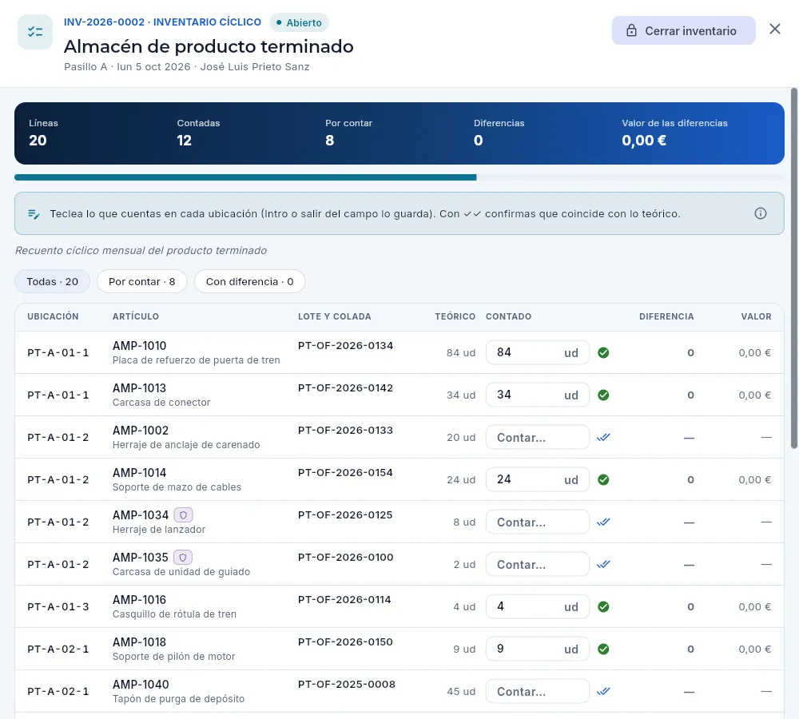This screenshot has width=799, height=719.
Task: Click the info icon in hint banner
Action: (761, 213)
